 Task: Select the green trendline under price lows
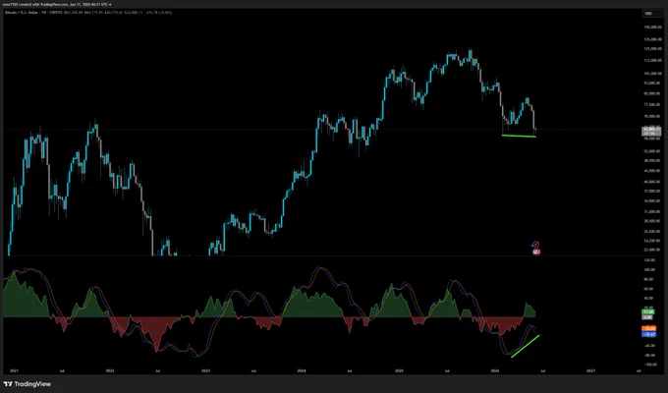point(519,136)
